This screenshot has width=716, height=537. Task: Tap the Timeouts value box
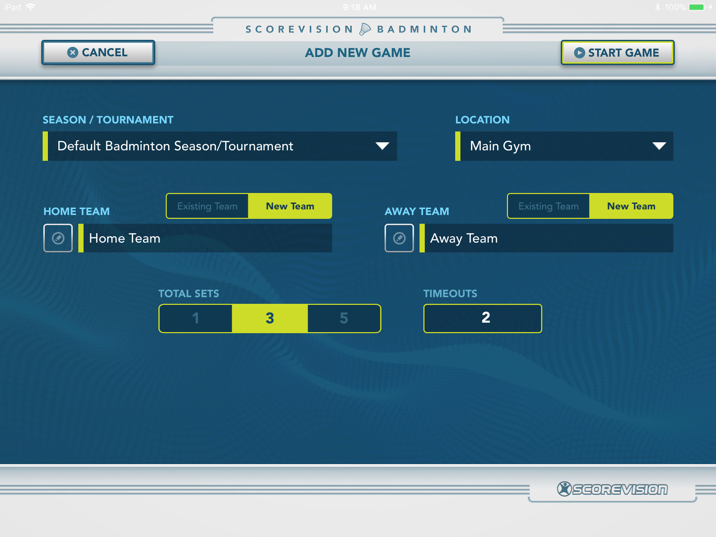click(x=482, y=318)
